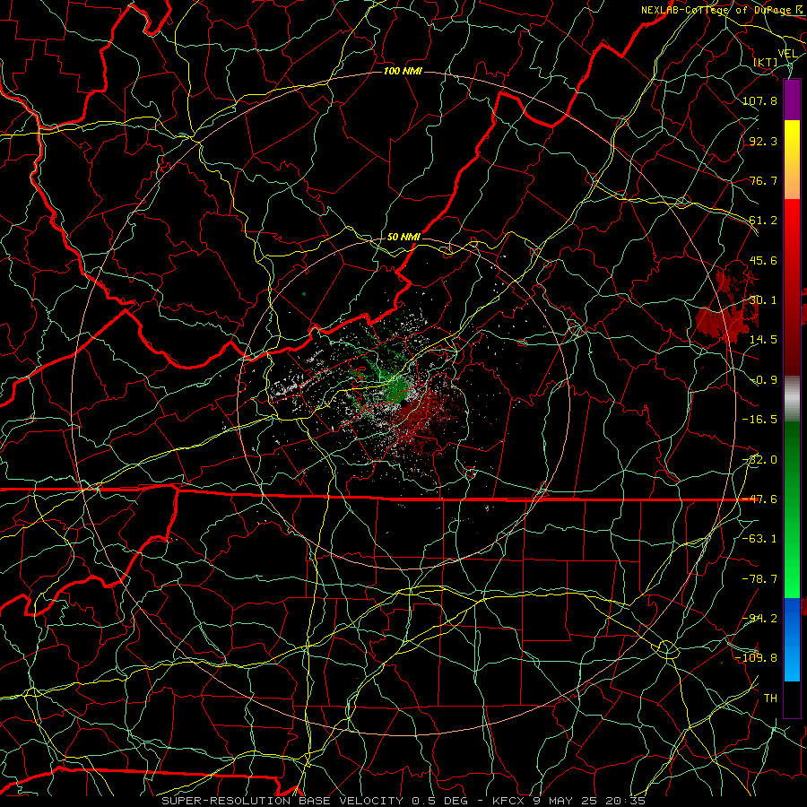Click the VEL legend heading
Image resolution: width=807 pixels, height=807 pixels.
[787, 53]
